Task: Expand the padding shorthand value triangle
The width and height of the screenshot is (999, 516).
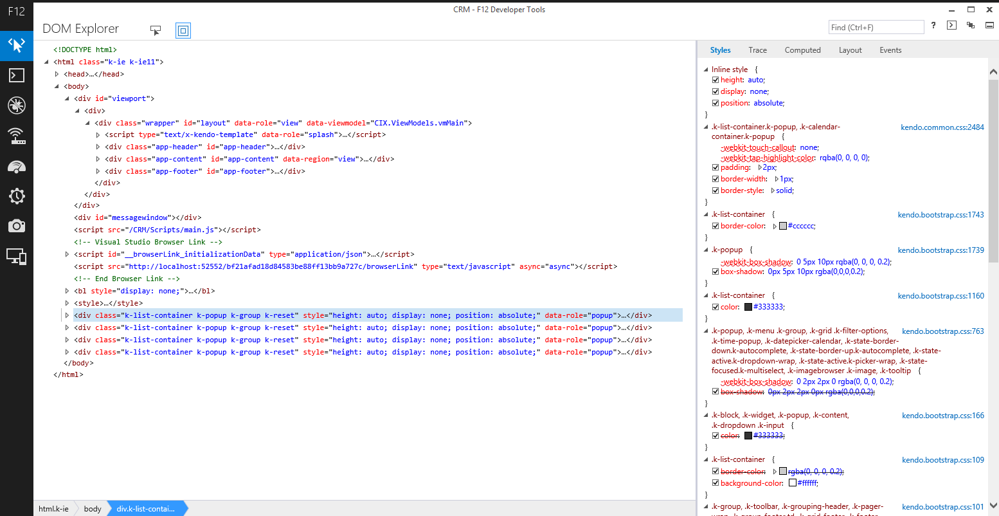Action: 760,167
